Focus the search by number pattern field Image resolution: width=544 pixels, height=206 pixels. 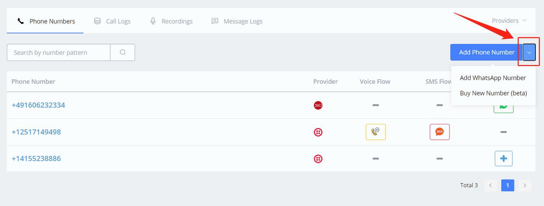click(58, 52)
